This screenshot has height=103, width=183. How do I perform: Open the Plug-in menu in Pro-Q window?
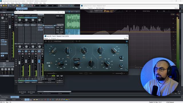tap(82, 8)
